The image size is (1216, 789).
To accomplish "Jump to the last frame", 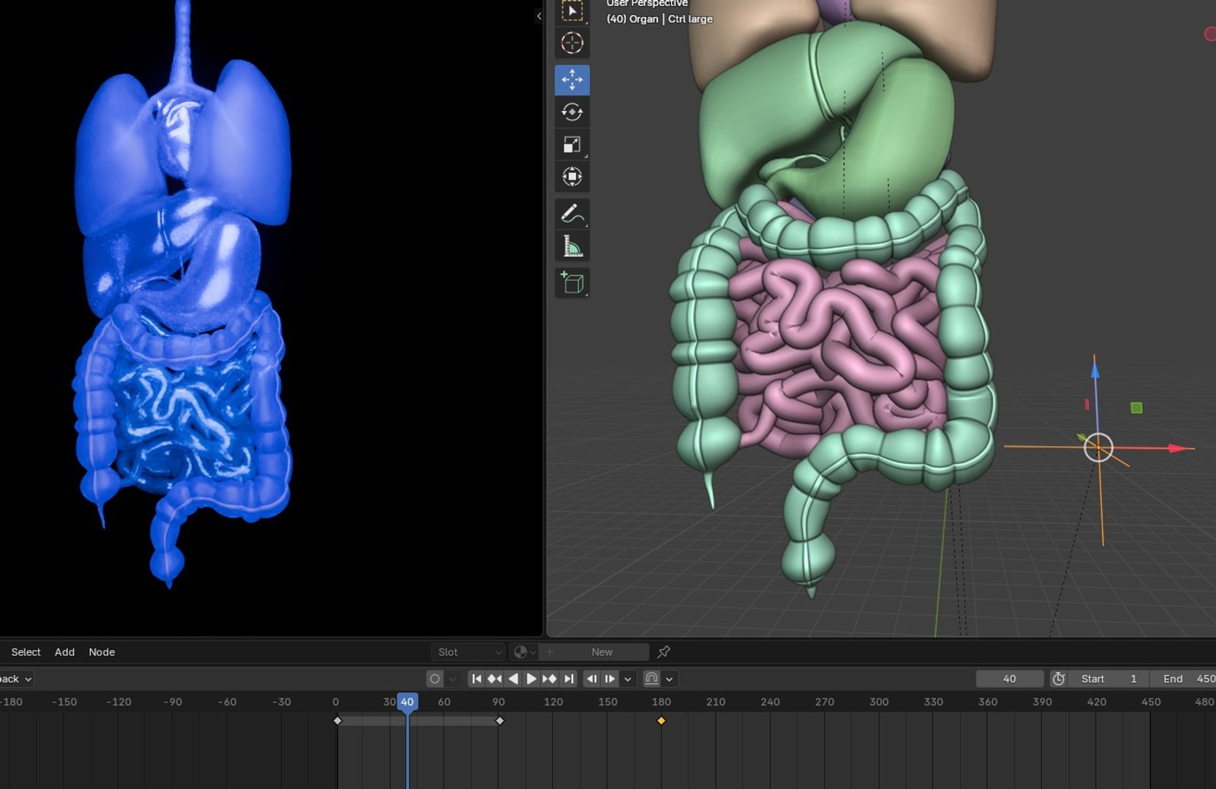I will click(x=569, y=679).
